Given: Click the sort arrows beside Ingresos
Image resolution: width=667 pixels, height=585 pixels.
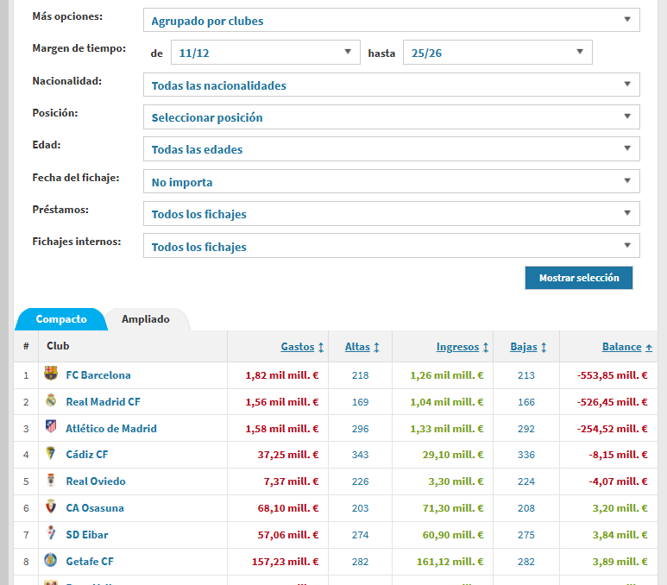Looking at the screenshot, I should point(485,347).
